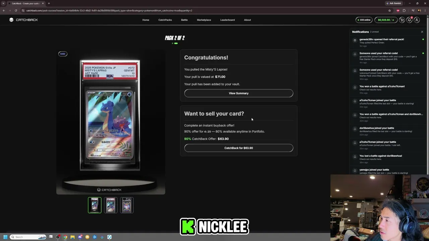Select the third card thumbnail below the viewer

pyautogui.click(x=127, y=205)
